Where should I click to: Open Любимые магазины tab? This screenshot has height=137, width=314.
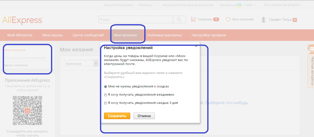tap(164, 35)
